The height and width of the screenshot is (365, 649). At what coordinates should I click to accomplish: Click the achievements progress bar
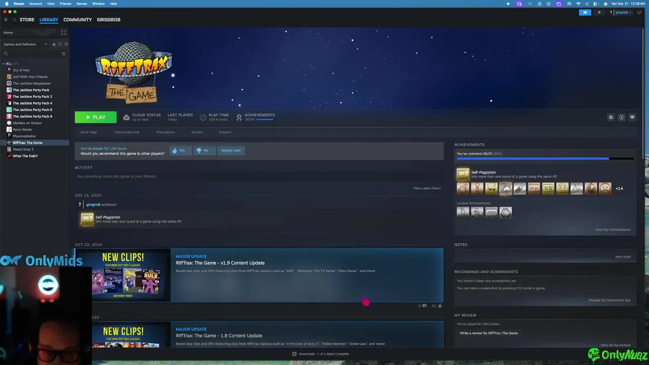(545, 159)
